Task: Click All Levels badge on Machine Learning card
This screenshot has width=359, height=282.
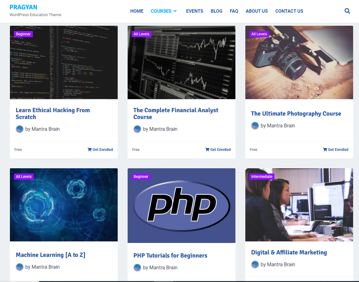Action: click(24, 176)
